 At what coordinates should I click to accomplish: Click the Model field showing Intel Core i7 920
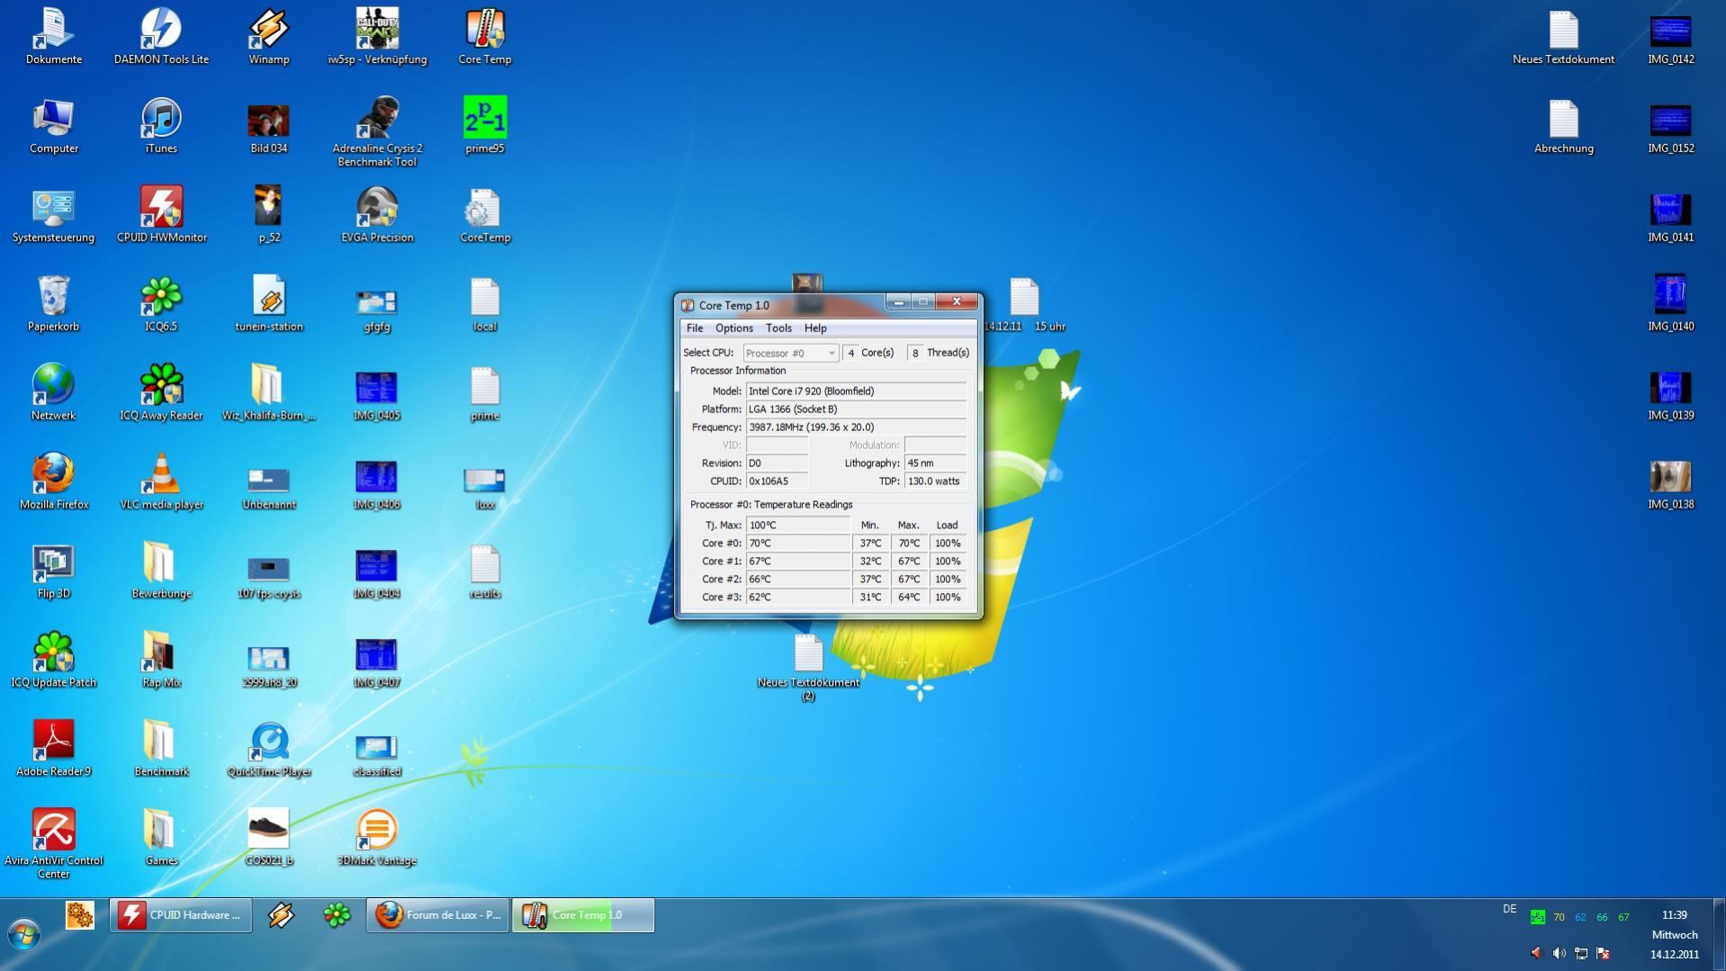(x=856, y=391)
